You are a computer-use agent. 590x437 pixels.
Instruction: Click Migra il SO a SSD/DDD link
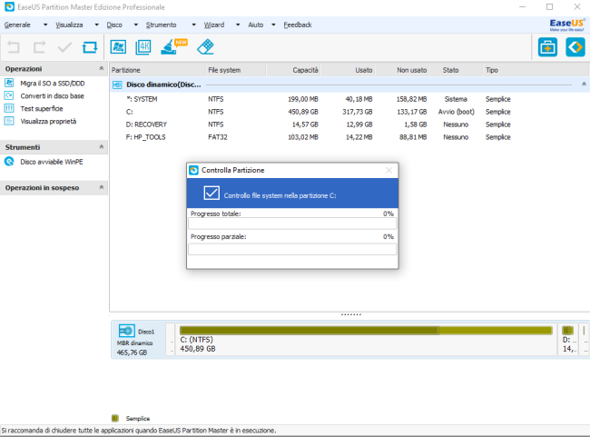pyautogui.click(x=53, y=84)
